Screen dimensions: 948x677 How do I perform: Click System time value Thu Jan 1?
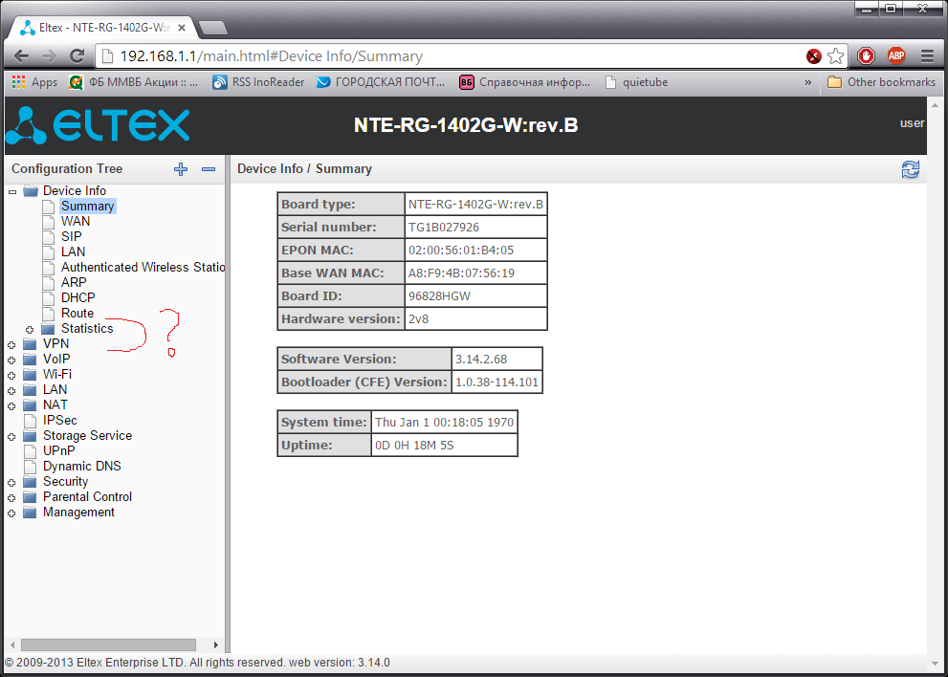click(445, 422)
